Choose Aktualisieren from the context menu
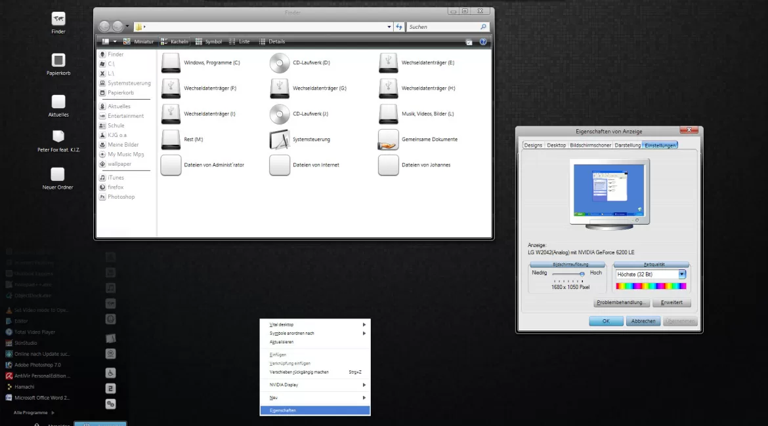768x426 pixels. (x=282, y=342)
